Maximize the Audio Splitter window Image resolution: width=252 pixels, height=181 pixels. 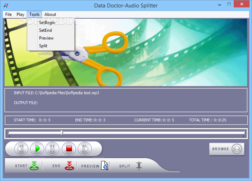229,4
